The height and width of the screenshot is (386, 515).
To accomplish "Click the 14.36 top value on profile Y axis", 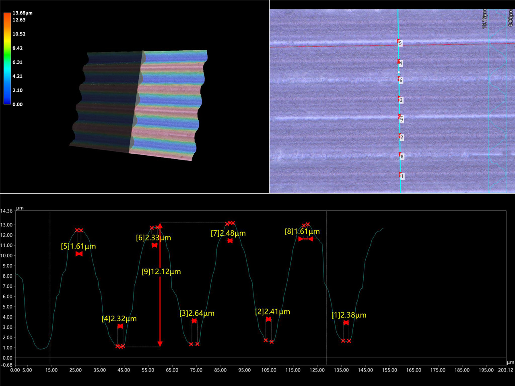I will click(6, 211).
